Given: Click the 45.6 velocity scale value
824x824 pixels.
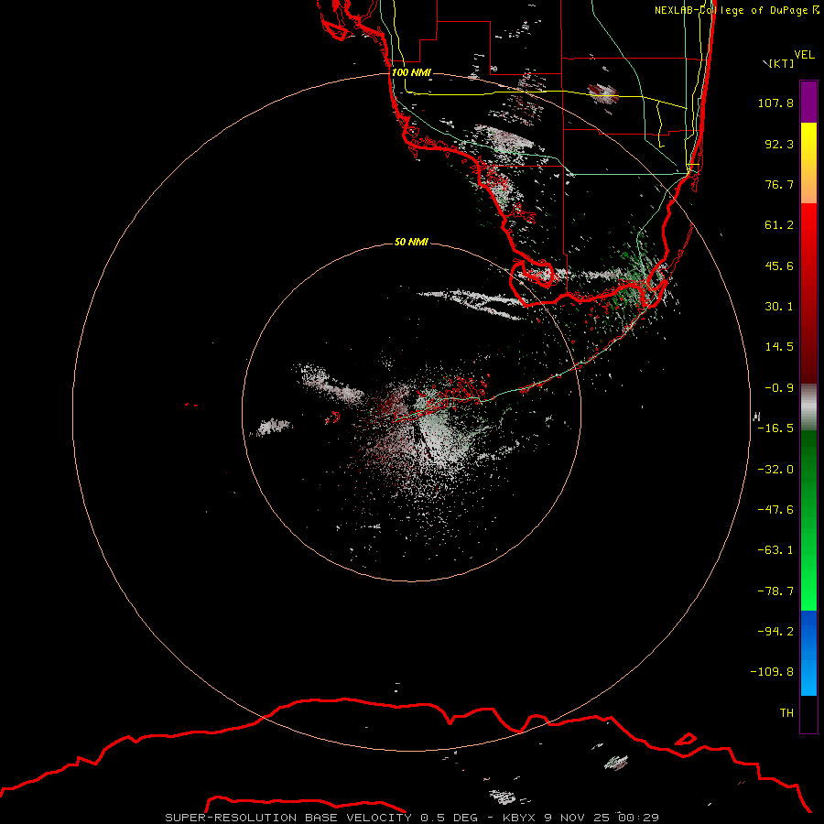Looking at the screenshot, I should tap(779, 266).
